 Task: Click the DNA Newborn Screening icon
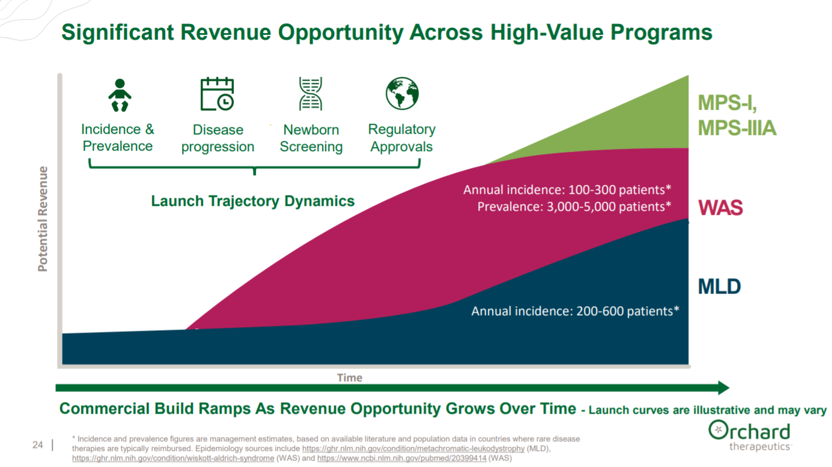tap(311, 94)
